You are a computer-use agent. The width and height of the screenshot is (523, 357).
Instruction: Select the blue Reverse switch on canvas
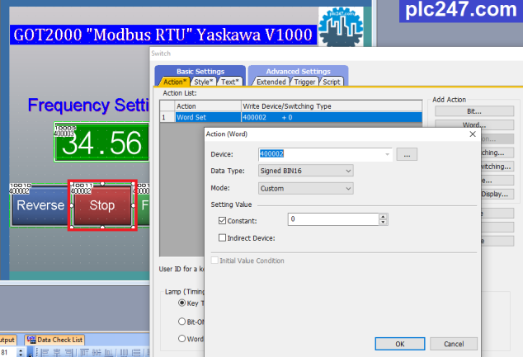pos(40,205)
